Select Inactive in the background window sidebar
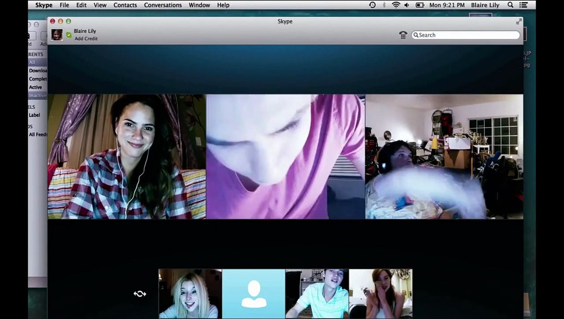Viewport: 564px width, 319px height. coord(37,96)
